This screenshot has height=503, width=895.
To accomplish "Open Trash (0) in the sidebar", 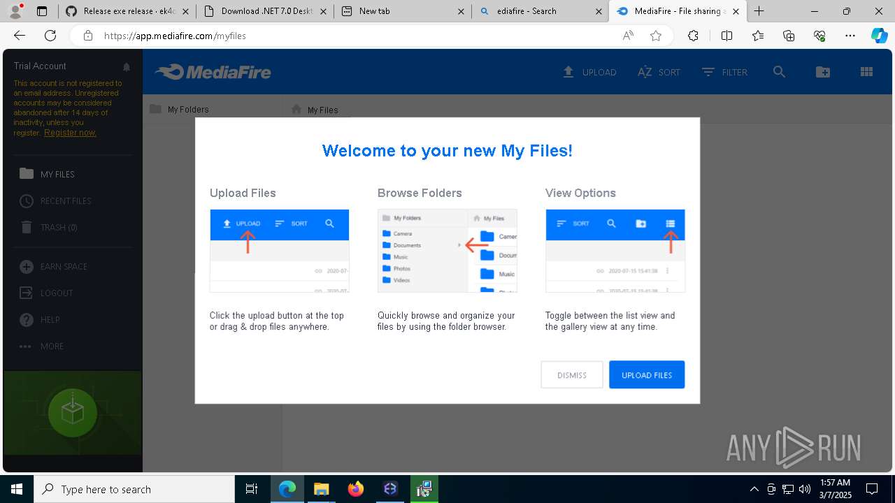I will click(x=48, y=228).
